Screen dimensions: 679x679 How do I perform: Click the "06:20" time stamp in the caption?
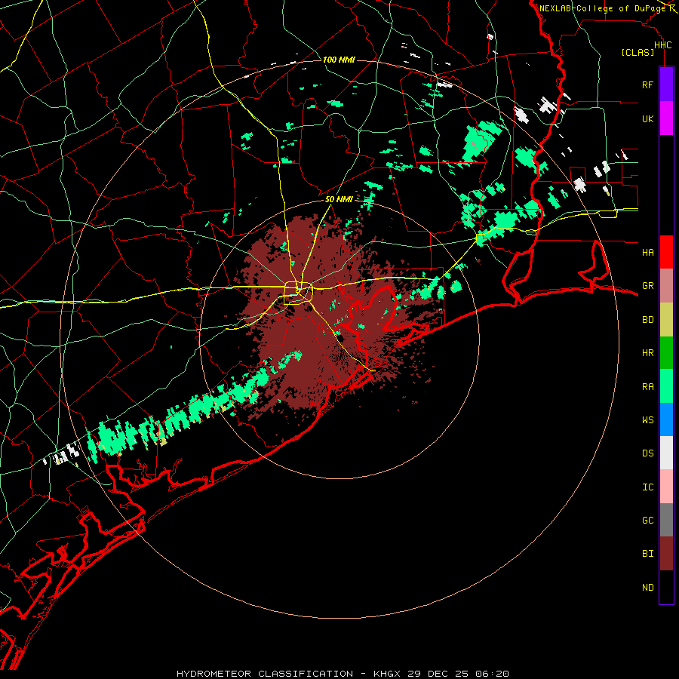point(492,674)
